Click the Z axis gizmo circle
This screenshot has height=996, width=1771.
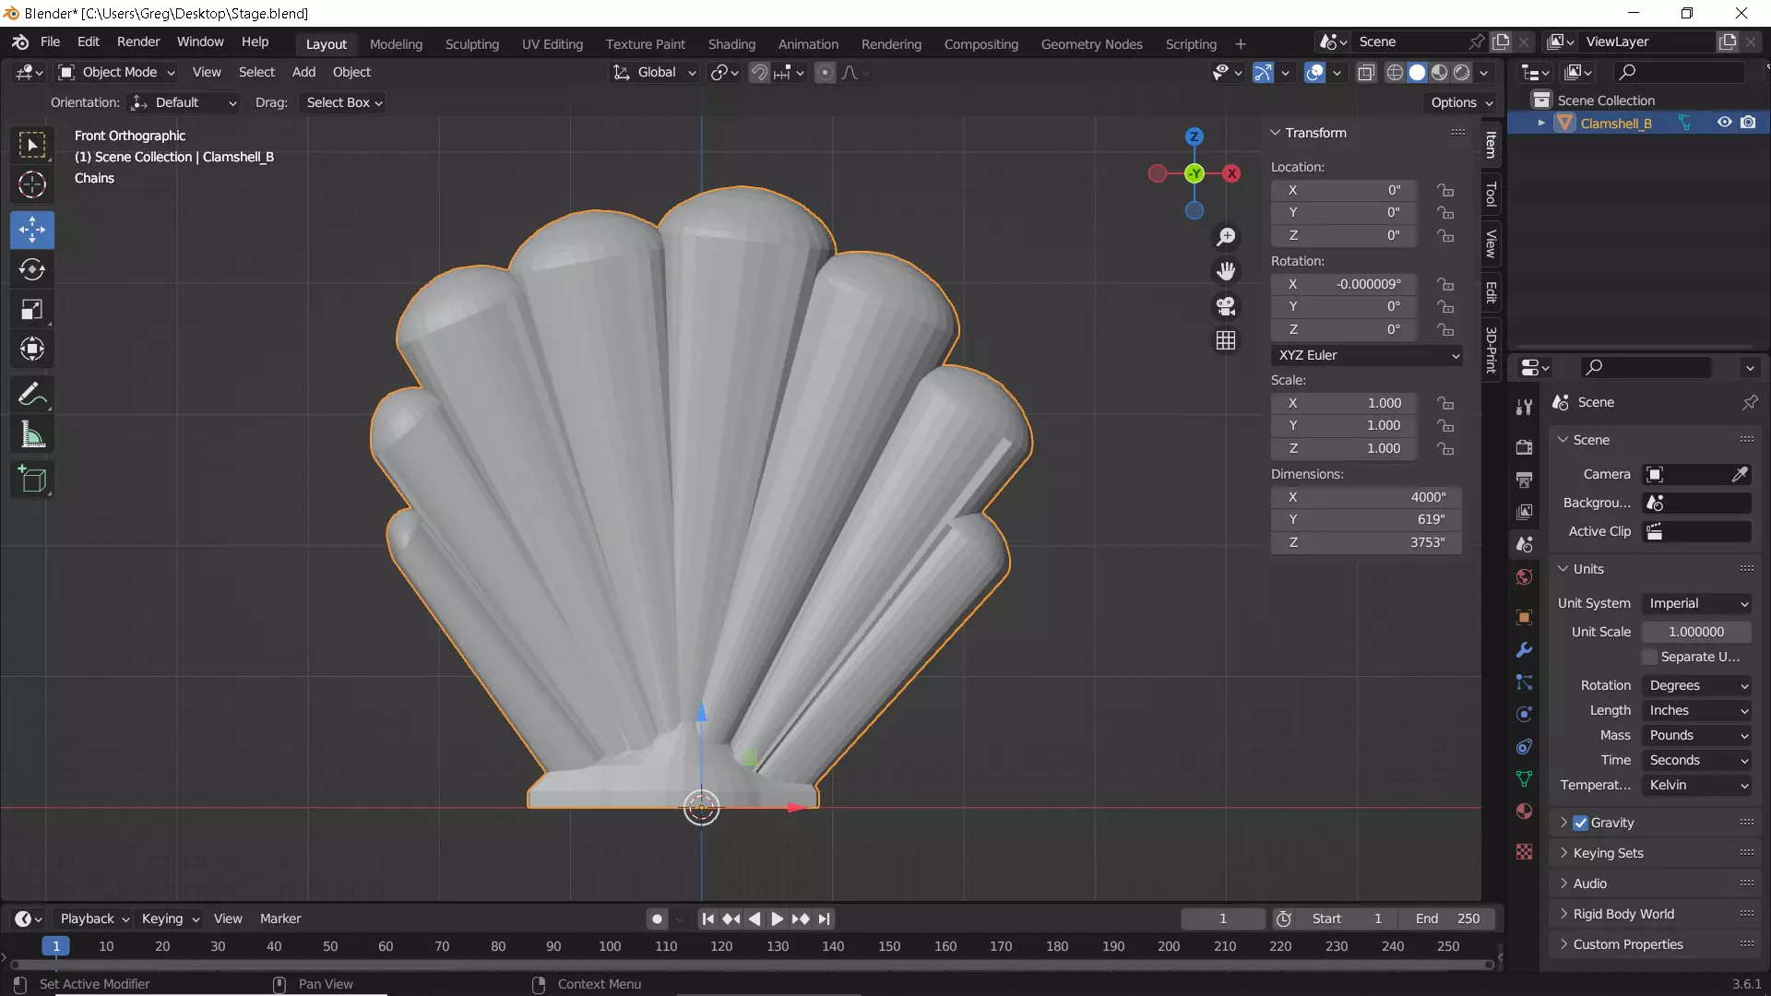tap(1195, 136)
